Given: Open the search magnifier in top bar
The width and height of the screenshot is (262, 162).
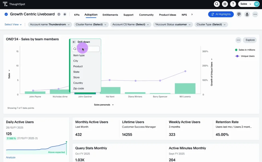Looking at the screenshot, I should [x=217, y=4].
